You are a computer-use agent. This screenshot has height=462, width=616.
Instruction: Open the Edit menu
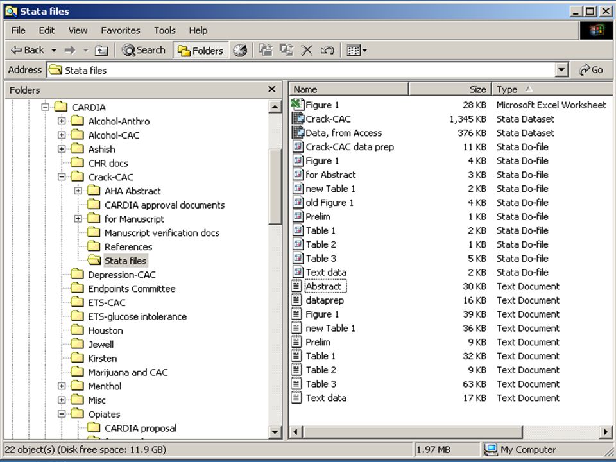coord(47,30)
